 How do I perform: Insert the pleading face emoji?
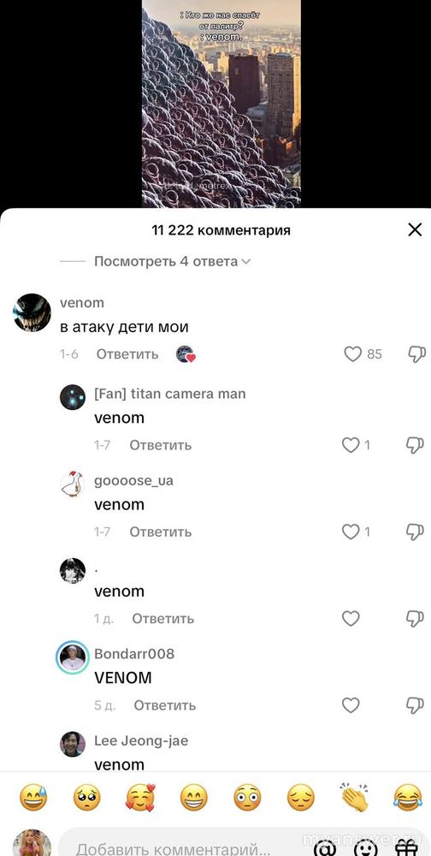tap(87, 797)
